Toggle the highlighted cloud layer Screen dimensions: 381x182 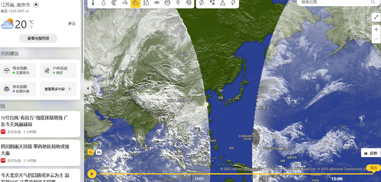(x=136, y=3)
